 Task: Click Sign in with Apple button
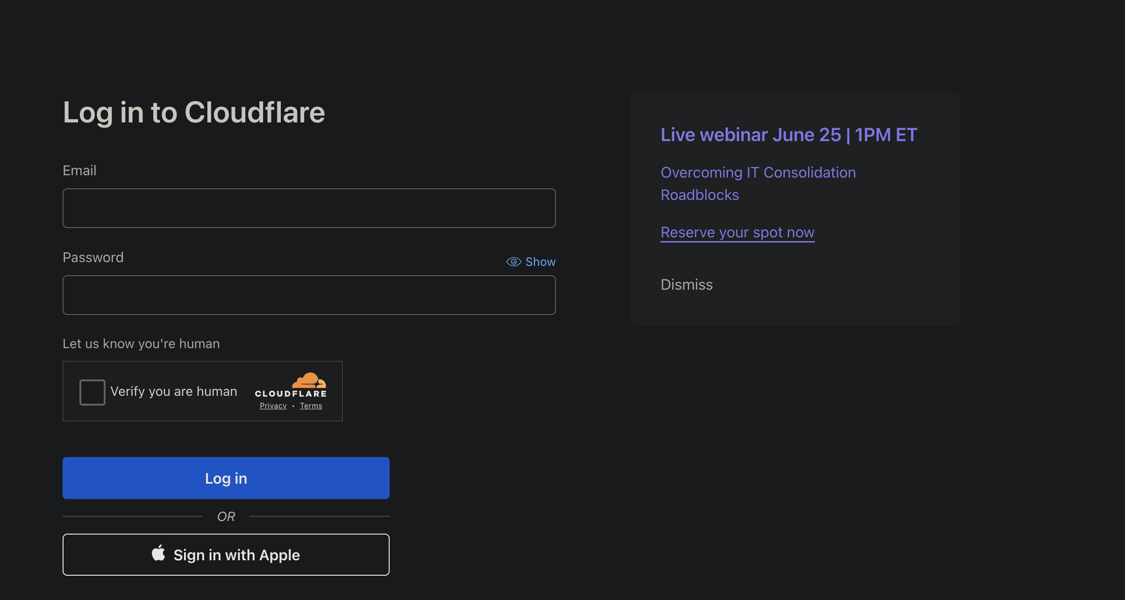tap(226, 555)
